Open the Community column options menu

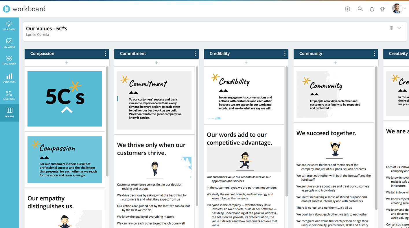[374, 53]
